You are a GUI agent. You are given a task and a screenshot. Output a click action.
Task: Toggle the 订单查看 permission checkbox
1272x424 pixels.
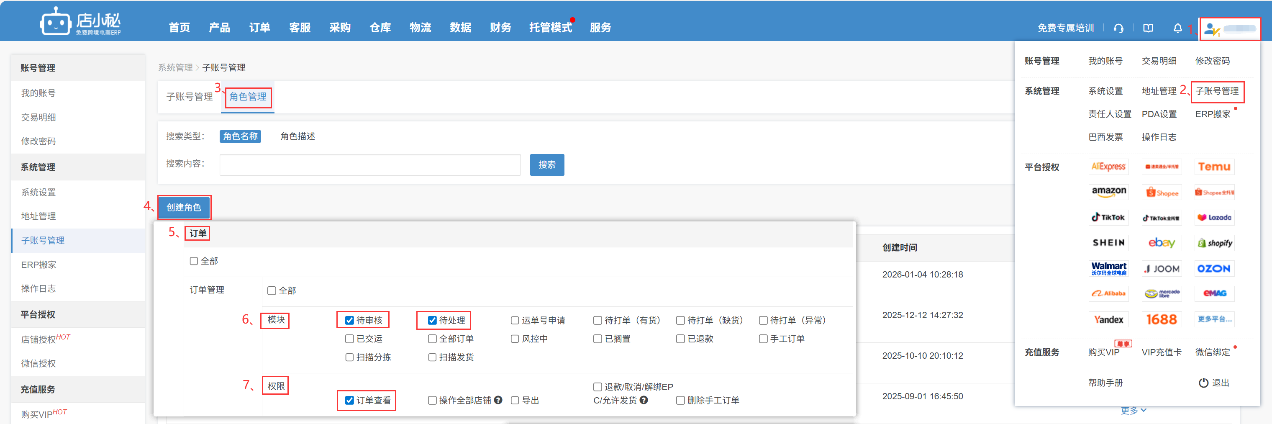(350, 400)
